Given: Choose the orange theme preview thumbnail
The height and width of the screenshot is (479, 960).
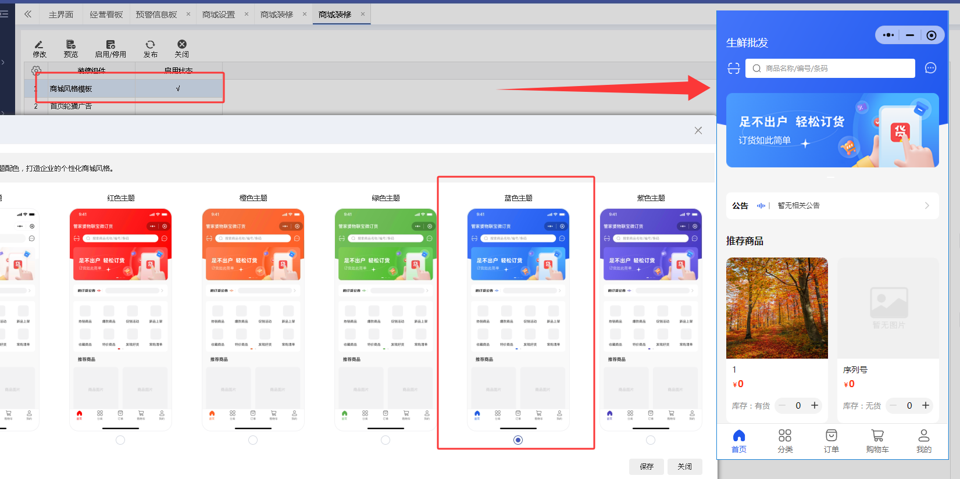Looking at the screenshot, I should pos(253,320).
